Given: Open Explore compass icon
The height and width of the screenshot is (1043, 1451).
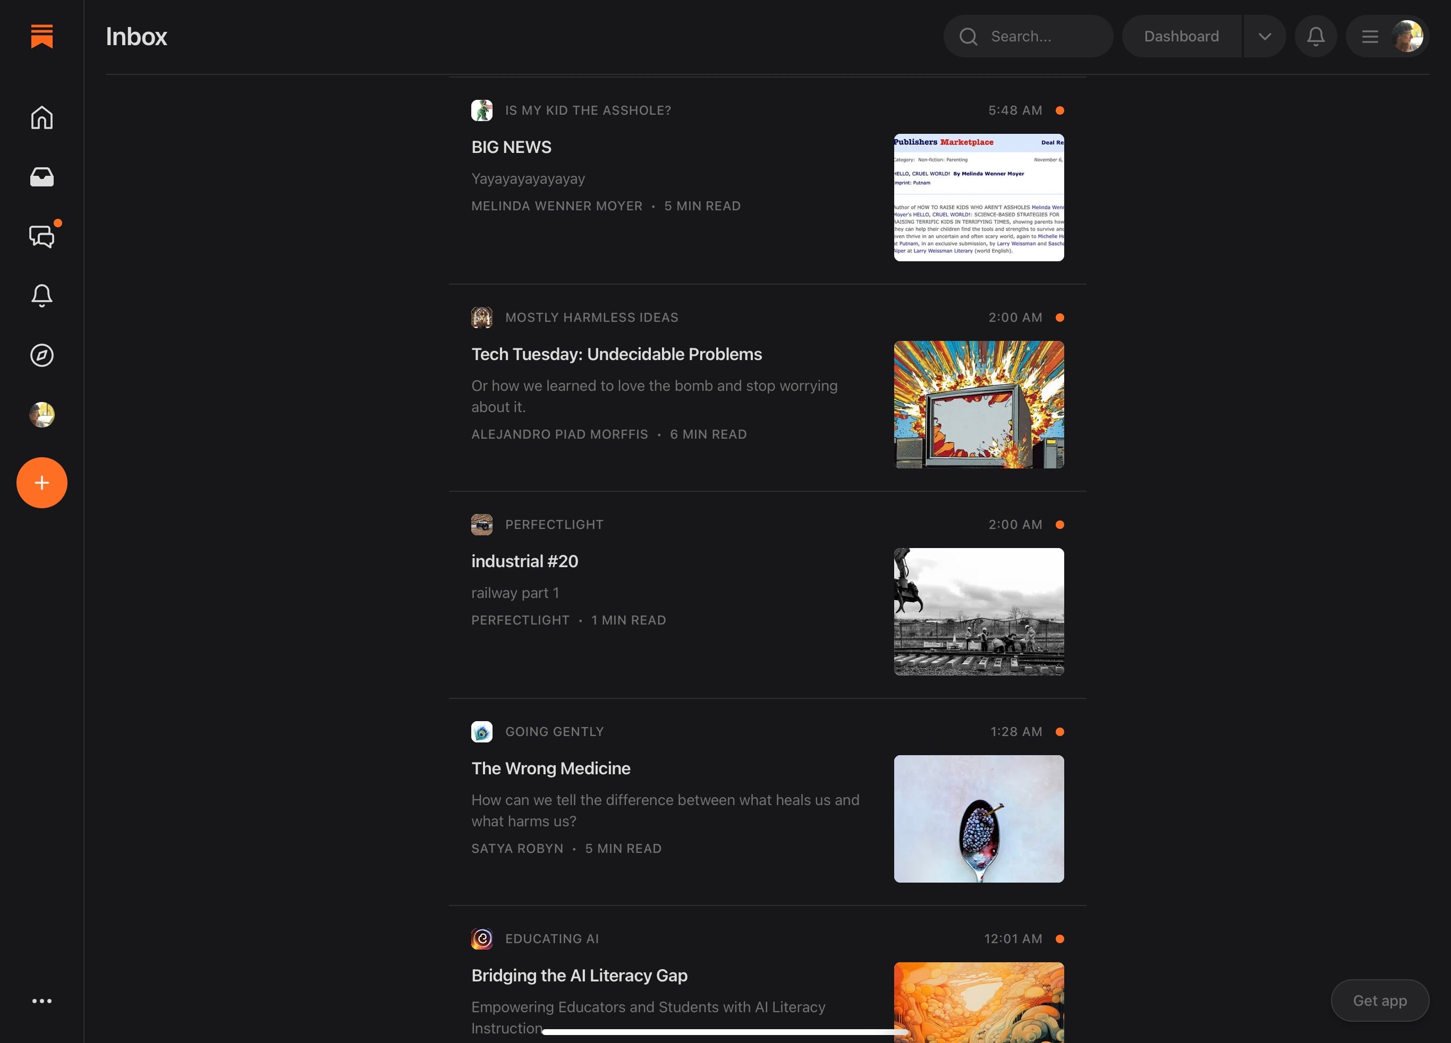Looking at the screenshot, I should pos(41,355).
